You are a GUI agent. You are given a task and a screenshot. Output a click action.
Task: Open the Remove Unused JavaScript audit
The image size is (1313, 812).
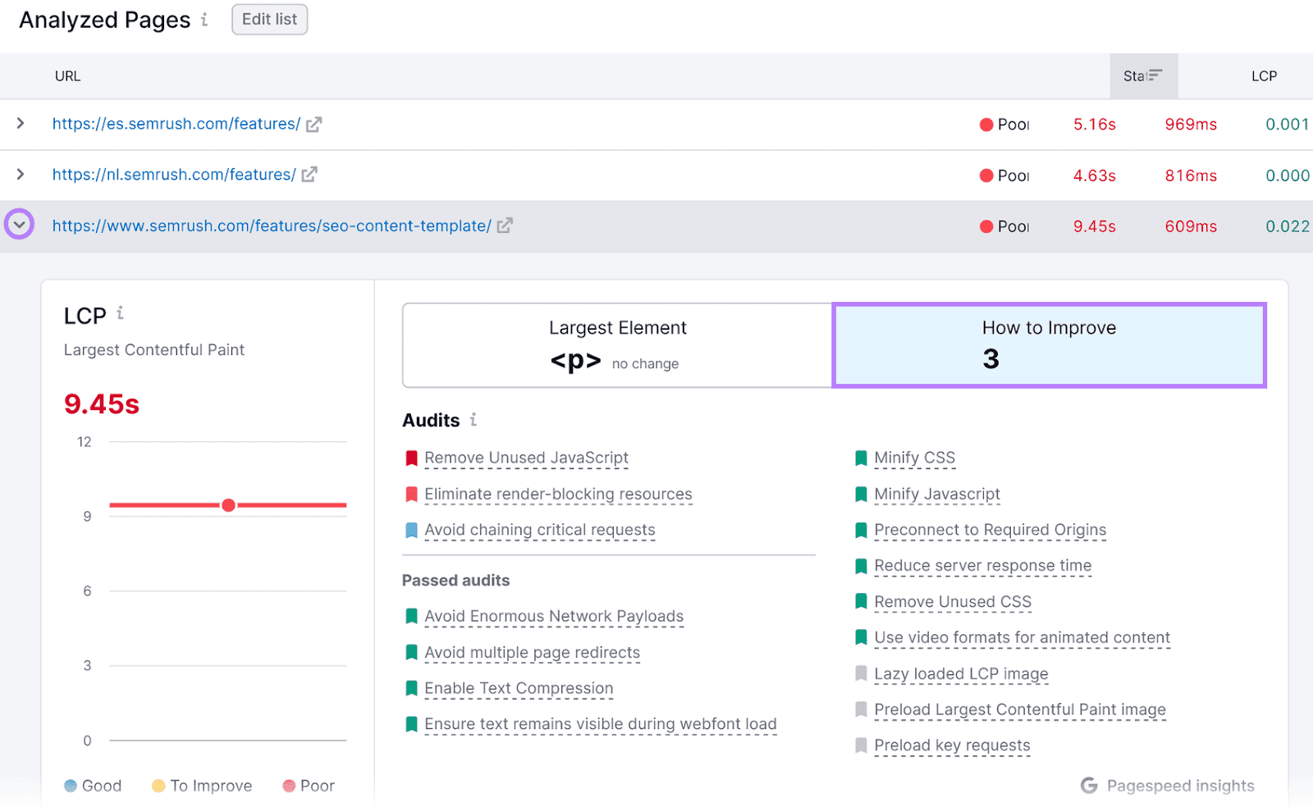click(526, 458)
